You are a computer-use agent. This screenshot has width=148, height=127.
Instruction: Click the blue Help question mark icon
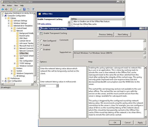click(24, 9)
